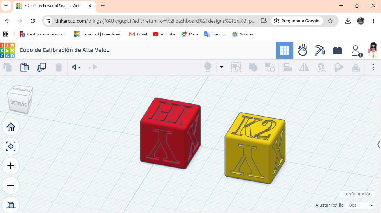The image size is (381, 213).
Task: Click the fit all in view button
Action: (11, 146)
